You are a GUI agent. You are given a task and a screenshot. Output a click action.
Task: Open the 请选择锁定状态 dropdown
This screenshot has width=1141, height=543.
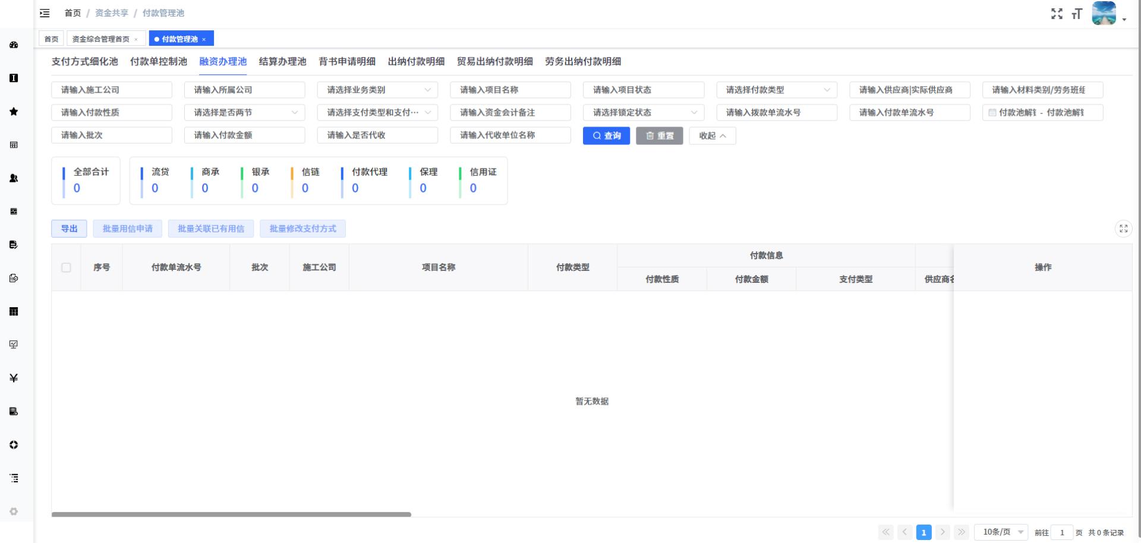(643, 113)
